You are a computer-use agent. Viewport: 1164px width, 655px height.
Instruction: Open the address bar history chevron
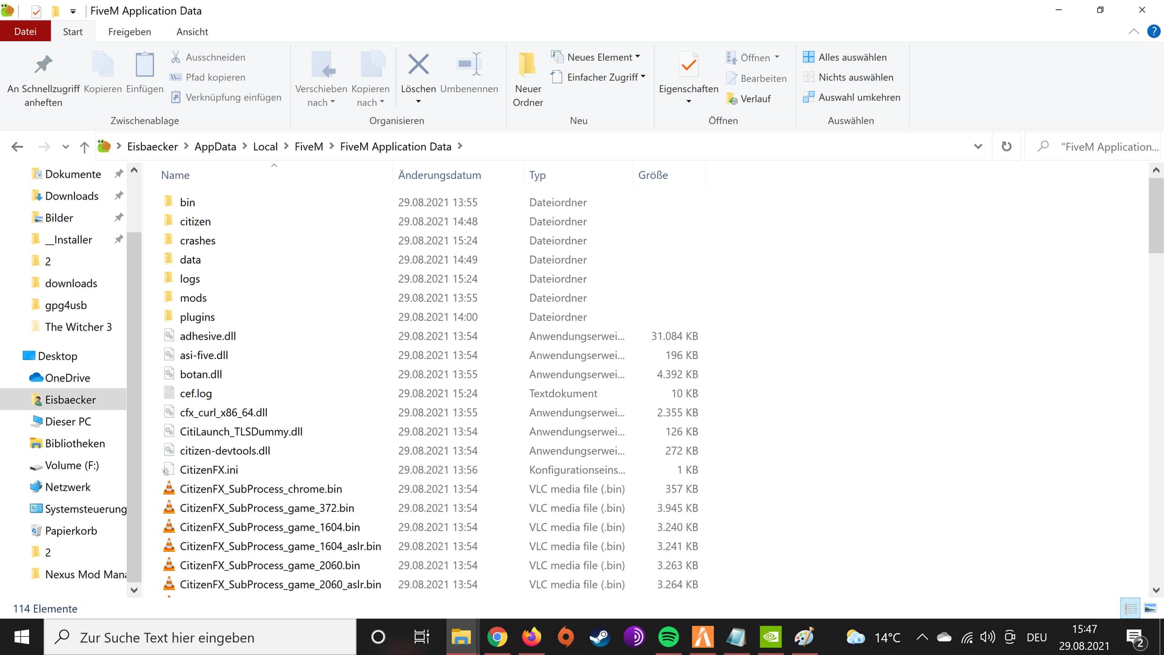[977, 146]
